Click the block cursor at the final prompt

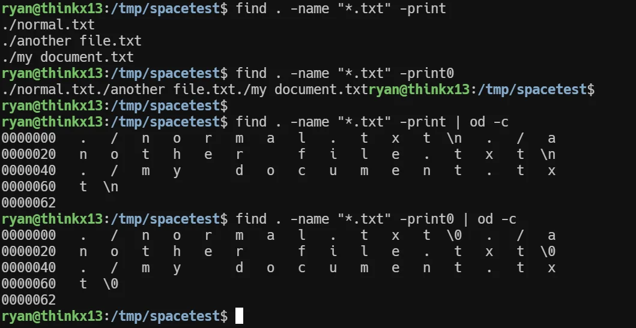pyautogui.click(x=239, y=316)
